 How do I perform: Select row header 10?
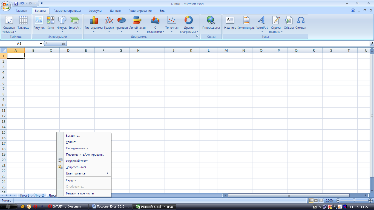tap(4, 105)
